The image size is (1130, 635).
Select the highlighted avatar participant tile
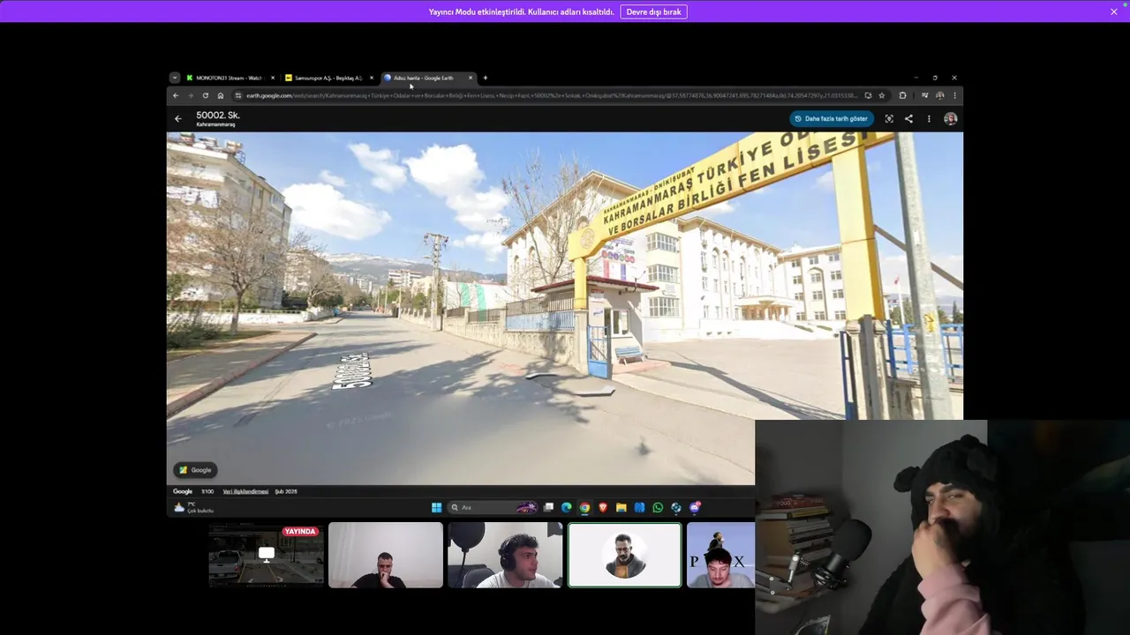pos(625,555)
